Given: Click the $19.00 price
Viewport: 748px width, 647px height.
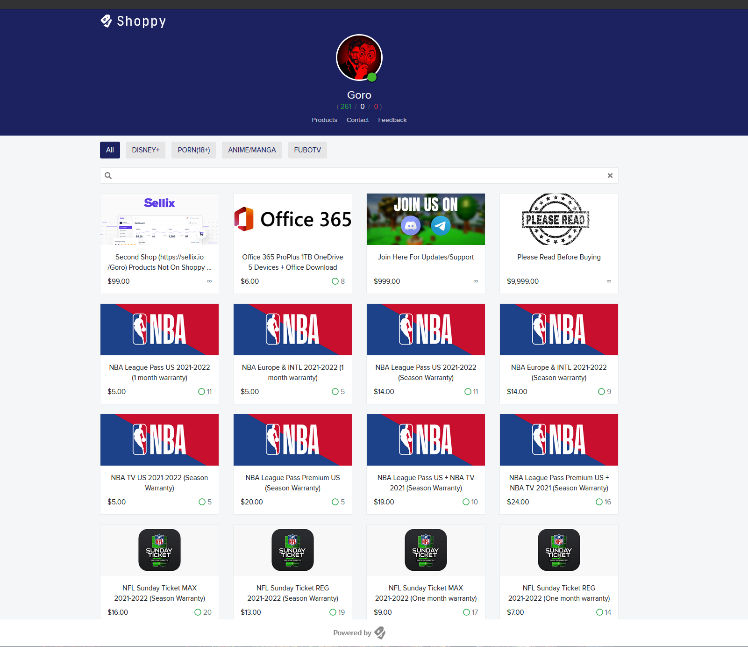Looking at the screenshot, I should pos(384,502).
